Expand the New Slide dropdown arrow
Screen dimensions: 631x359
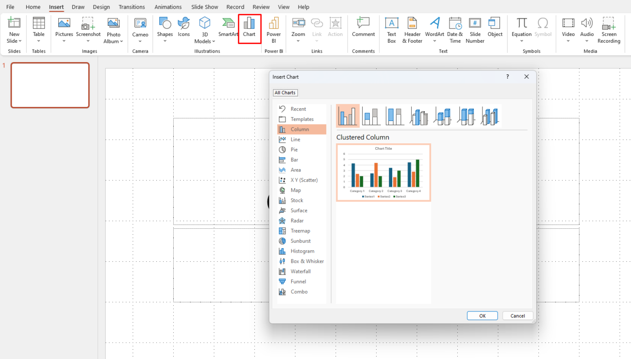(20, 41)
